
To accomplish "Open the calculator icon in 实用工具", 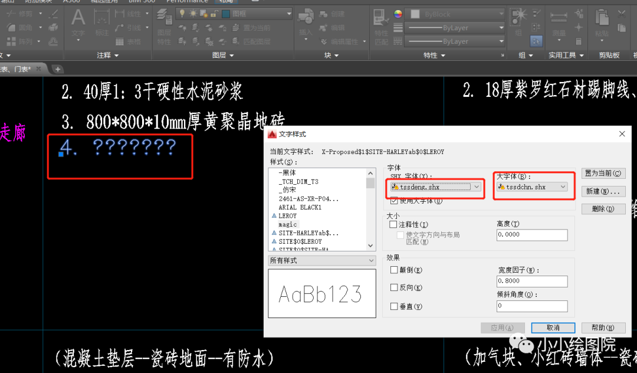I will tap(579, 41).
